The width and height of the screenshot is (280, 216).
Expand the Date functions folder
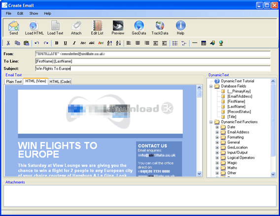click(x=217, y=127)
